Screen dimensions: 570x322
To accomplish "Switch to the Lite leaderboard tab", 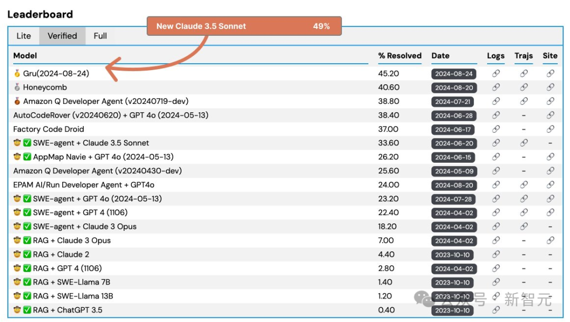I will point(24,36).
